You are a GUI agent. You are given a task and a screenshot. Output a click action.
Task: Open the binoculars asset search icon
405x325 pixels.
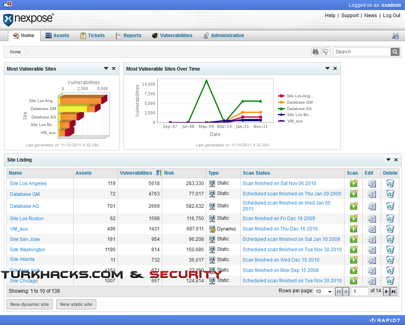tap(316, 52)
